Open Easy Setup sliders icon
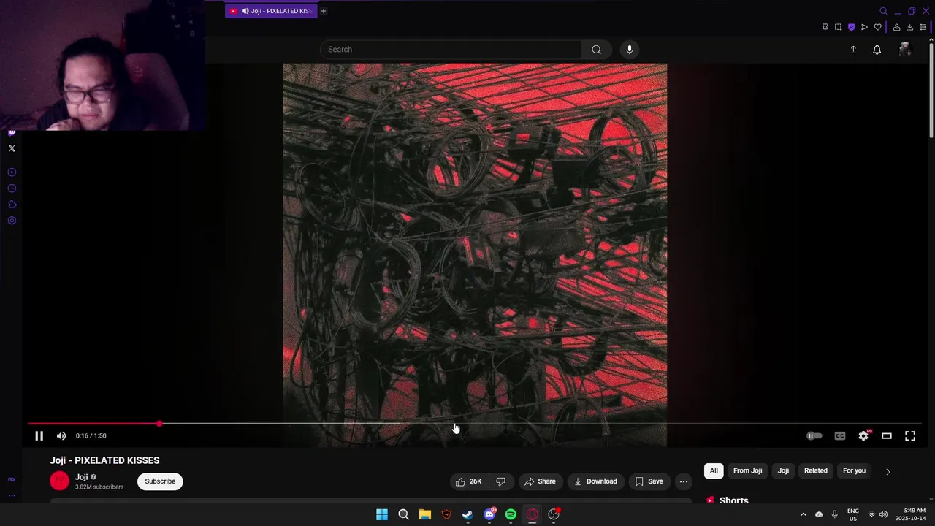935x526 pixels. (x=923, y=27)
